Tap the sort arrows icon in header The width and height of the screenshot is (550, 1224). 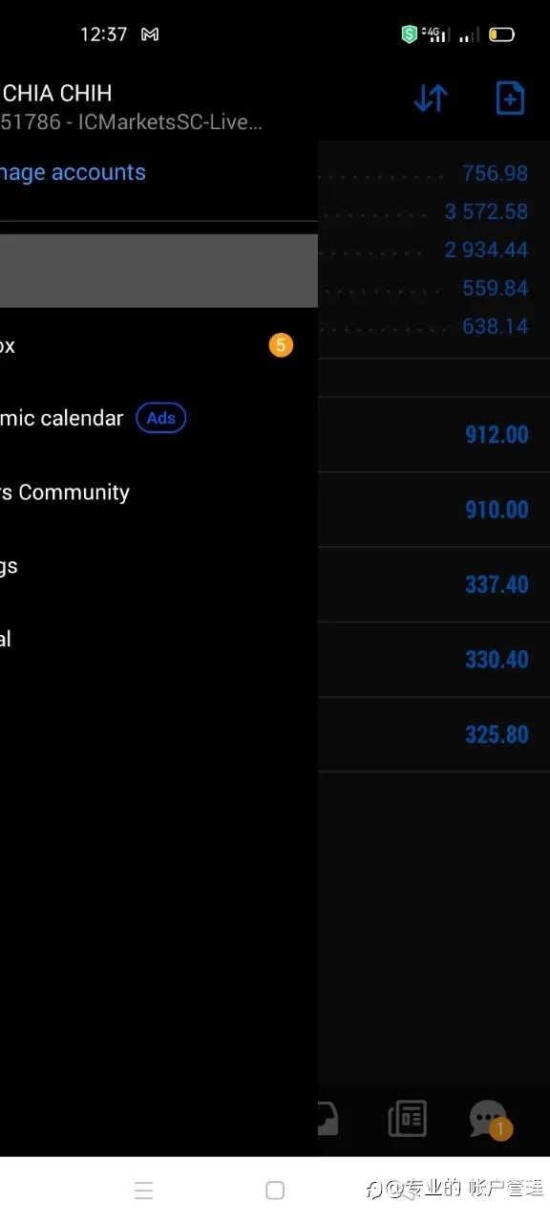(431, 98)
